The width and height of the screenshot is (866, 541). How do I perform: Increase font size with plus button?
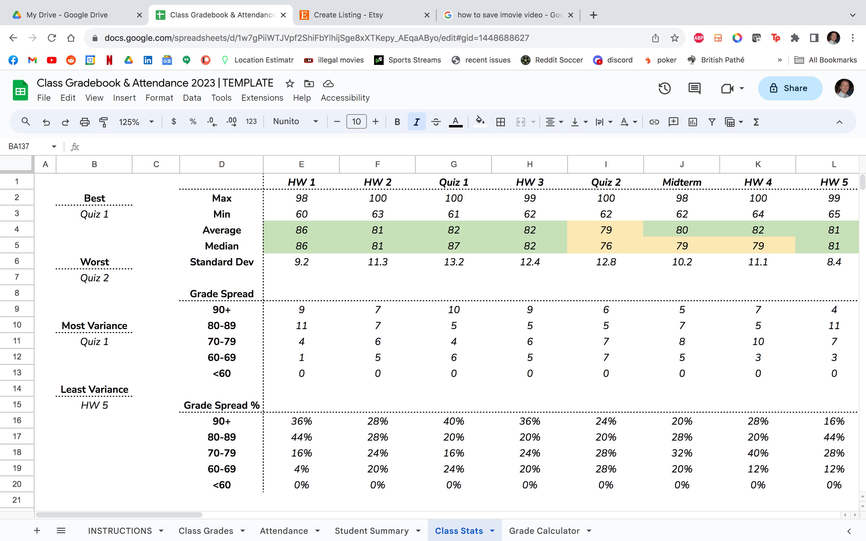coord(375,122)
